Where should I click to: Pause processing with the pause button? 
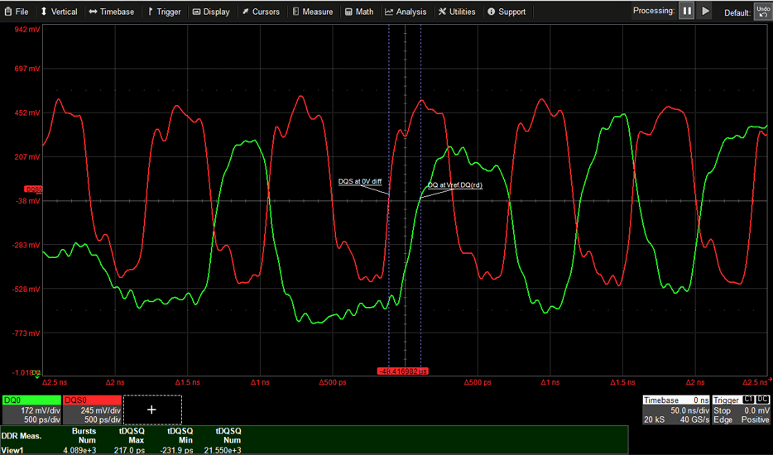(687, 11)
